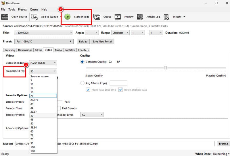
Task: Select the Avg Bitrate radio button
Action: click(x=83, y=83)
